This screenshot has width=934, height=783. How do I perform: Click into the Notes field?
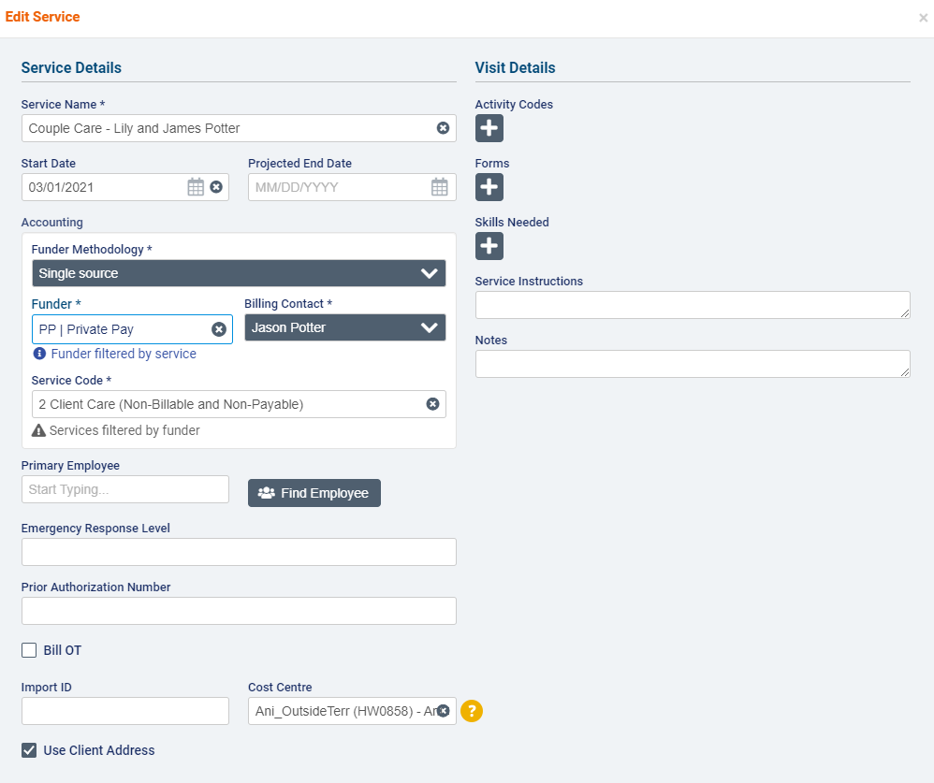point(692,363)
